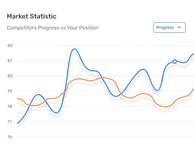Click the Progress text label in dropdown
194x149 pixels.
coord(165,28)
